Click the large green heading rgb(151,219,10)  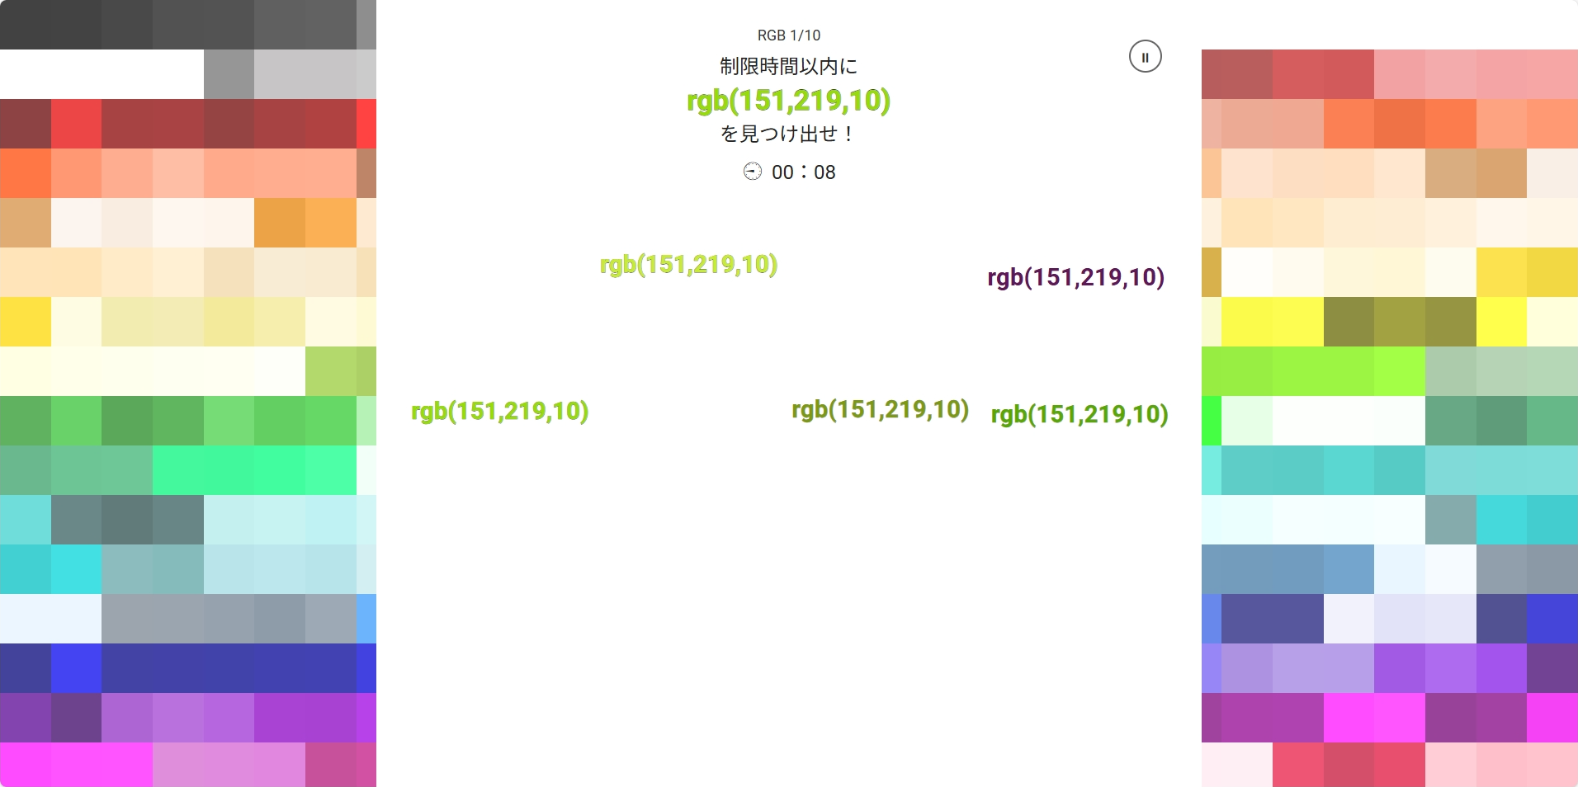[788, 101]
